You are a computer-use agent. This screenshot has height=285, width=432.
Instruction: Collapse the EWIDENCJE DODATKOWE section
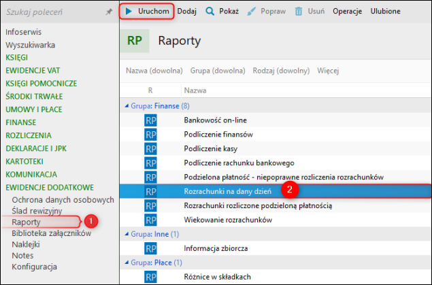(x=50, y=188)
